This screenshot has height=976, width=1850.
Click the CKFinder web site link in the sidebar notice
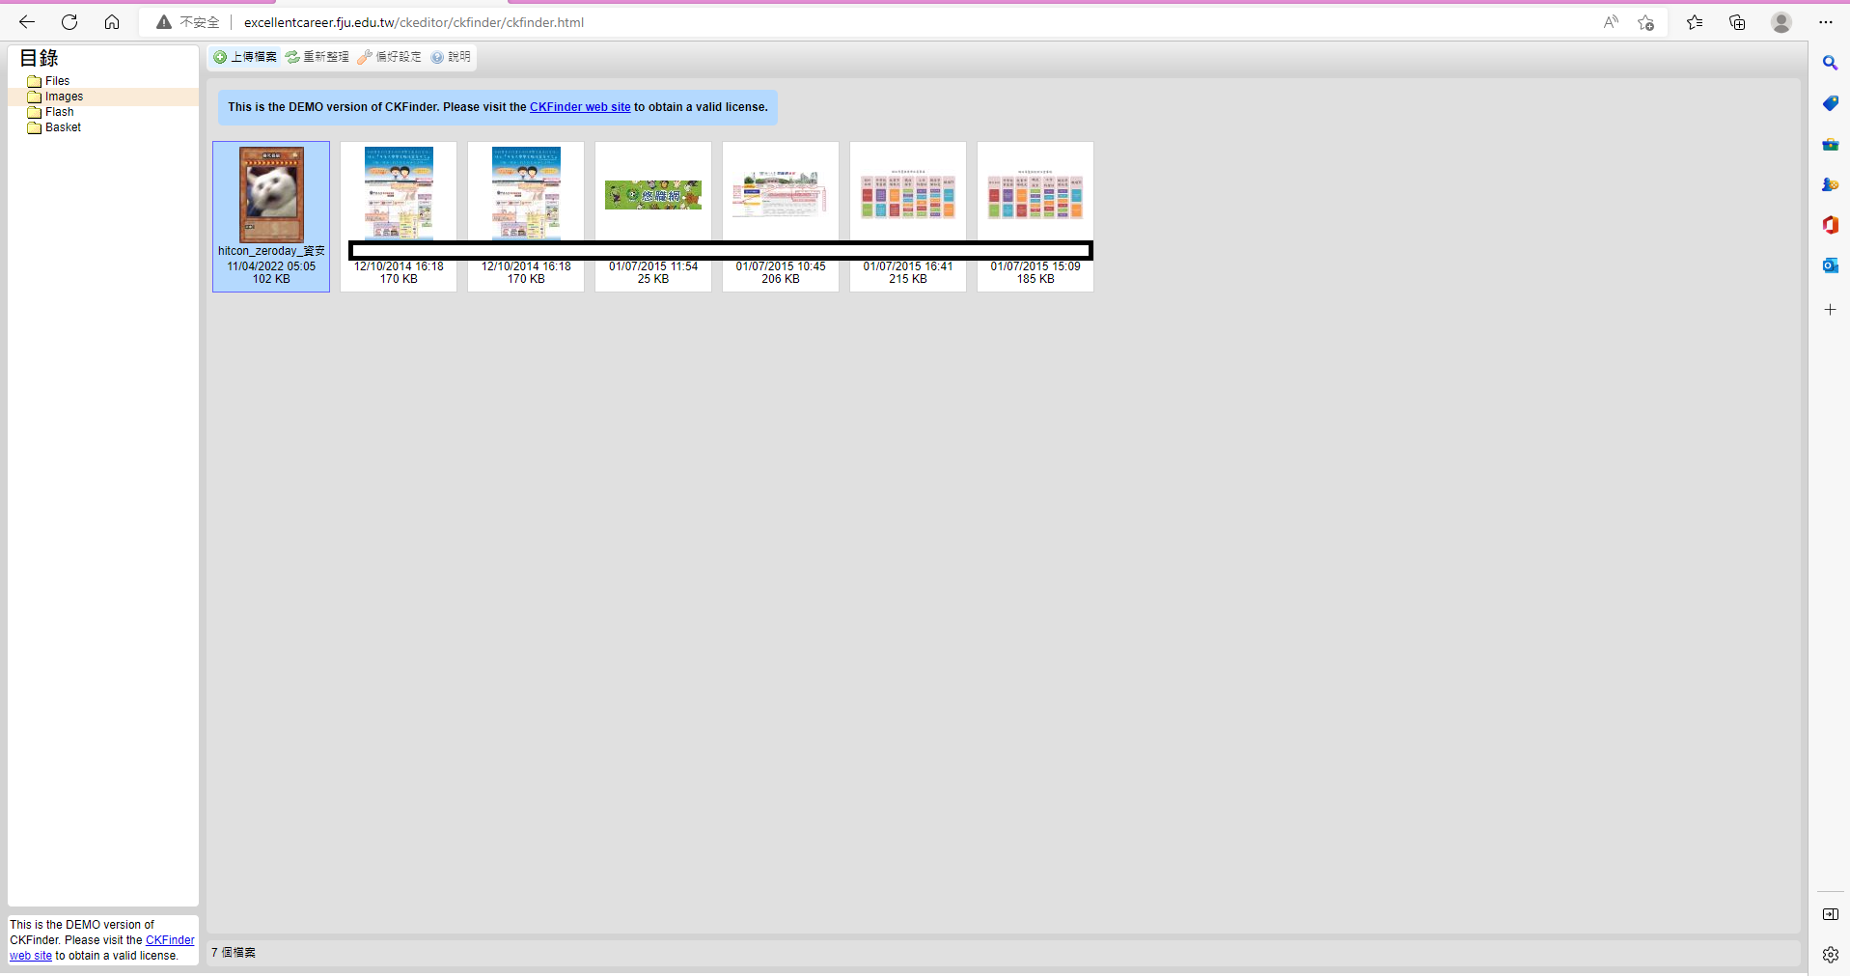click(x=170, y=940)
